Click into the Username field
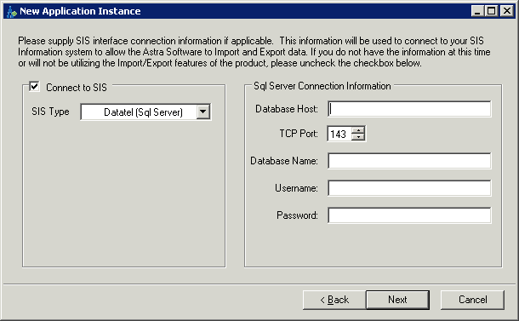The image size is (519, 321). tap(409, 188)
